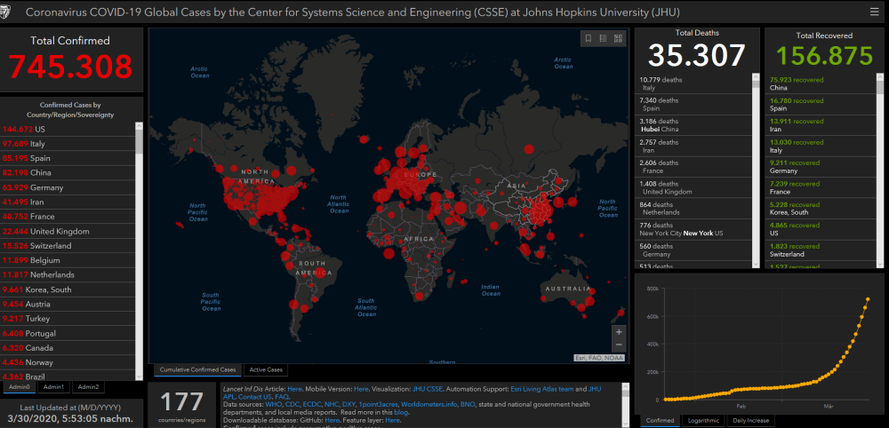Open the Mobile Version Here link
This screenshot has width=889, height=428.
point(361,389)
